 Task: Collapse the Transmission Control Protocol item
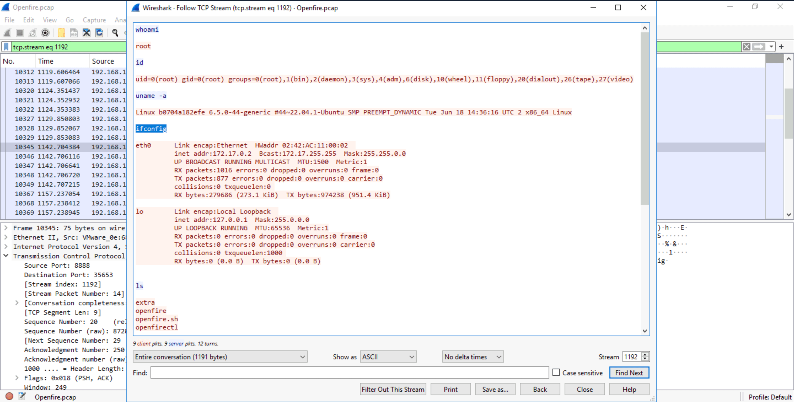(x=6, y=256)
